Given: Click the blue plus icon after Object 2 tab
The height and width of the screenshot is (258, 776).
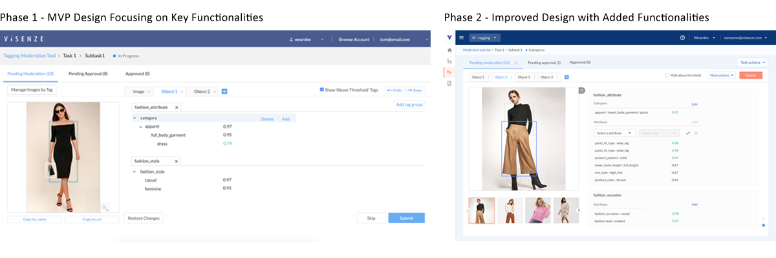Looking at the screenshot, I should [224, 92].
